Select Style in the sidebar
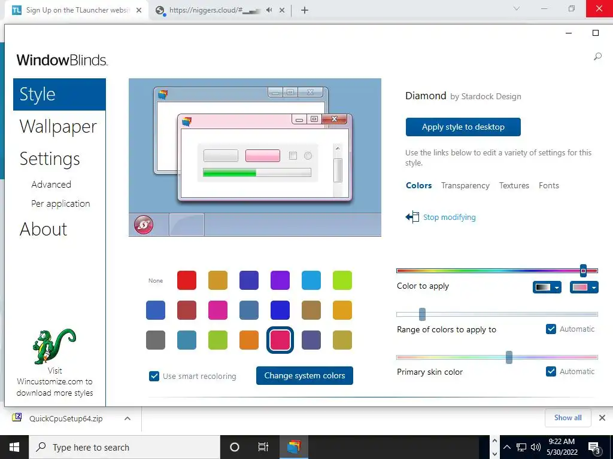Image resolution: width=613 pixels, height=459 pixels. click(59, 94)
